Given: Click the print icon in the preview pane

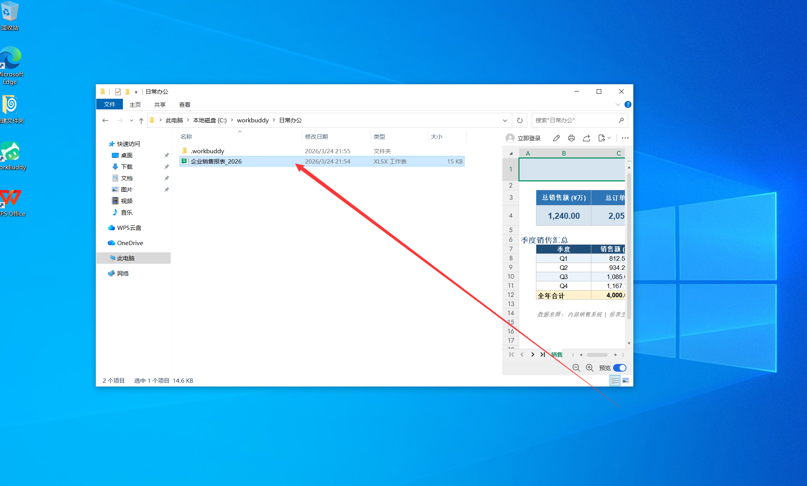Looking at the screenshot, I should click(571, 138).
